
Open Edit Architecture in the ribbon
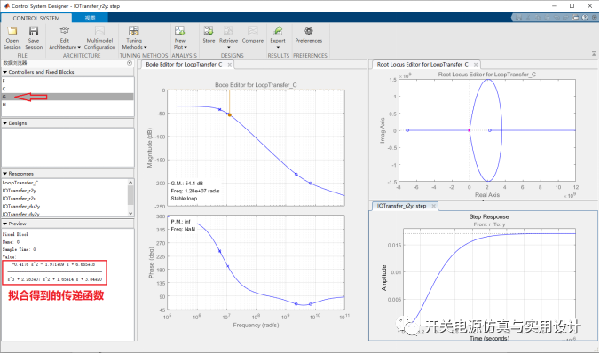pyautogui.click(x=65, y=38)
